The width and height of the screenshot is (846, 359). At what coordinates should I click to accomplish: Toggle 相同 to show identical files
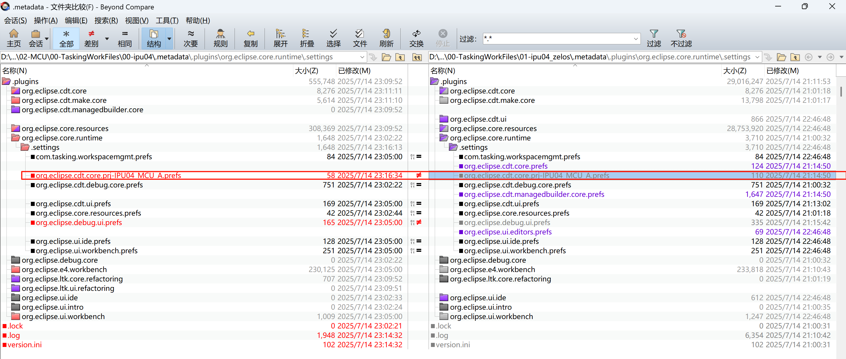[x=124, y=38]
